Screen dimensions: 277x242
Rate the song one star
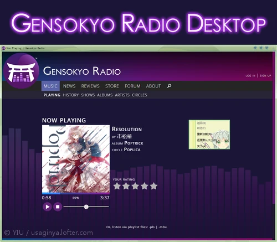point(117,186)
